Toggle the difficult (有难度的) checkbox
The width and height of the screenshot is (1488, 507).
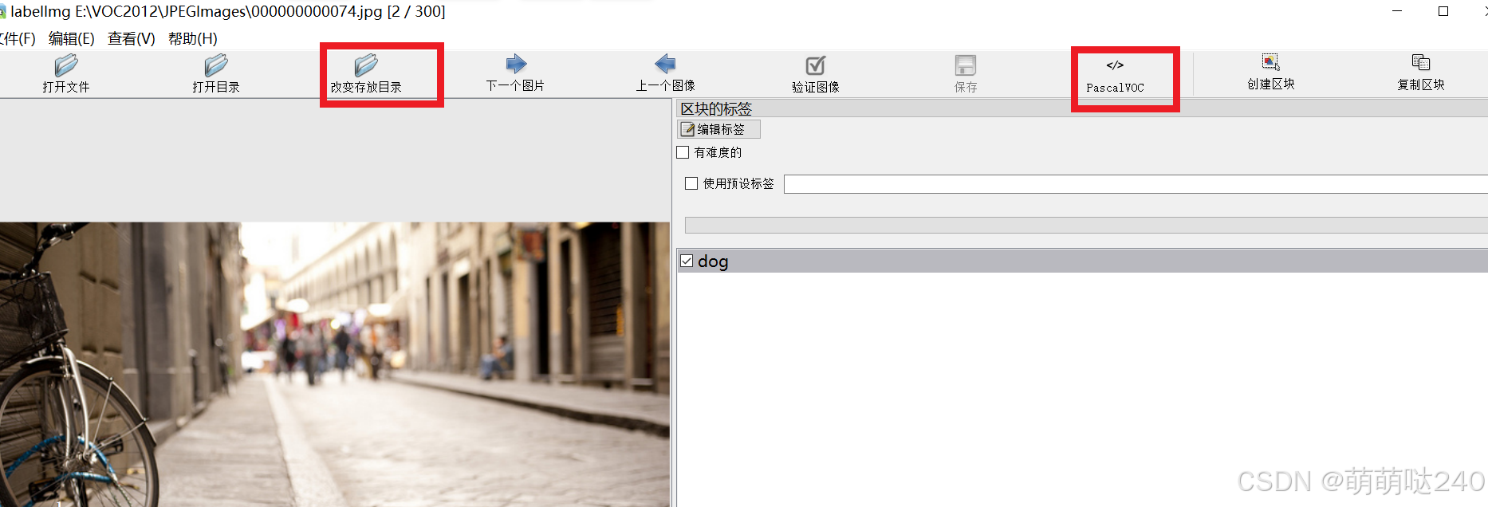pos(683,152)
